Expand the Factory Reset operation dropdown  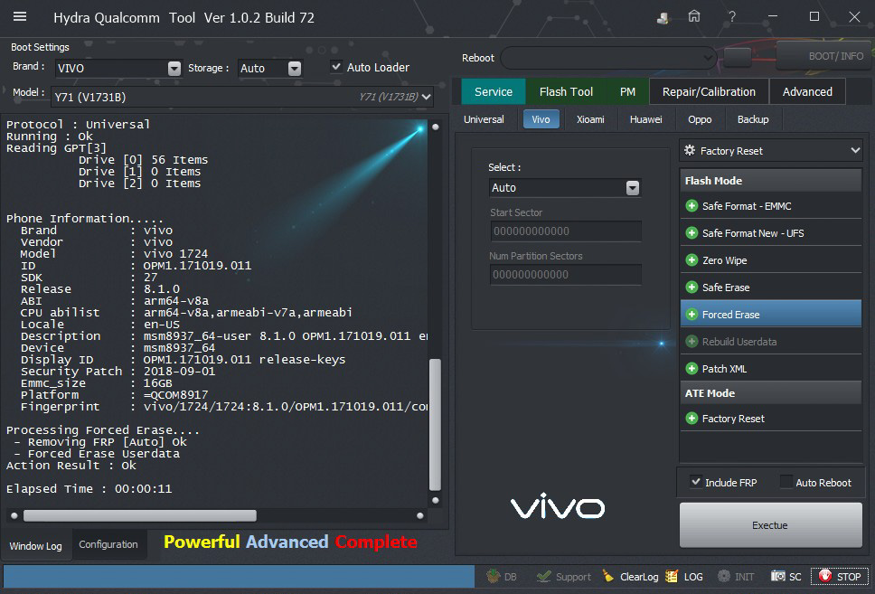click(x=771, y=151)
